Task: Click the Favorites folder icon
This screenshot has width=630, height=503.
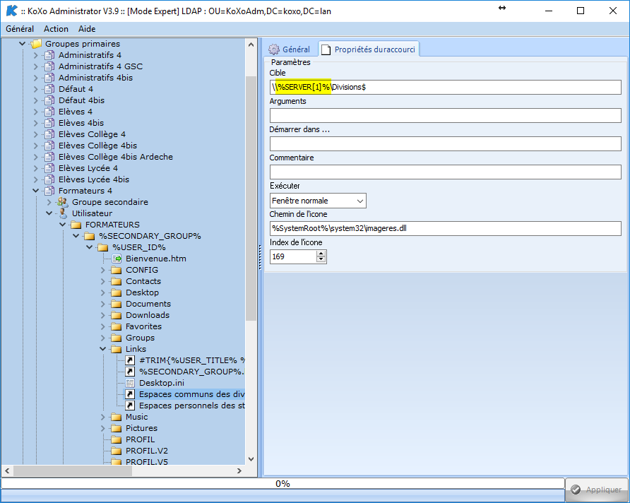Action: pos(116,326)
